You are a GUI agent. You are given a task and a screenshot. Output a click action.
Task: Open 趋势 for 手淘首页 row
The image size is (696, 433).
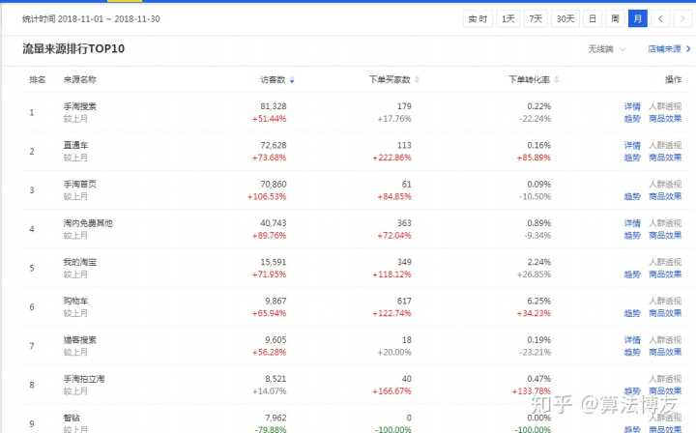click(x=632, y=196)
